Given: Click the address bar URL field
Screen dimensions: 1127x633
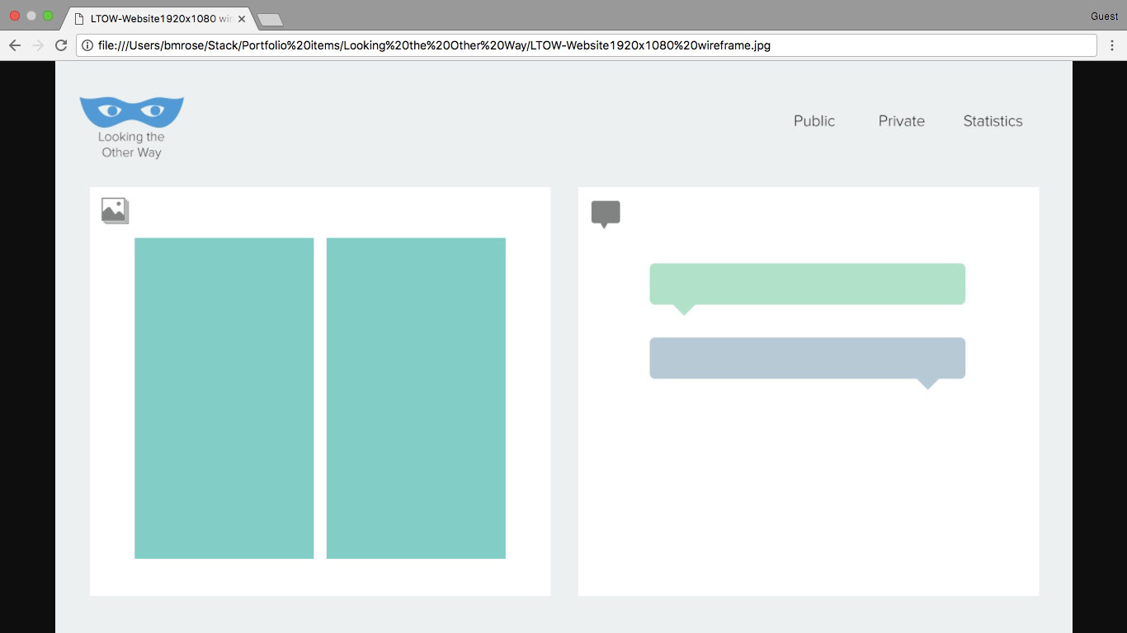Looking at the screenshot, I should click(587, 45).
